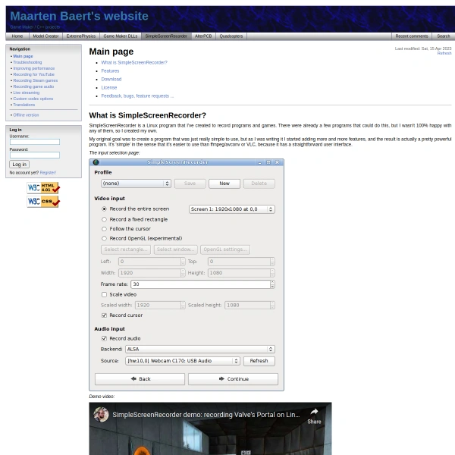Viewport: 455px width, 455px height.
Task: Open the Quadcopters tab
Action: 231,36
